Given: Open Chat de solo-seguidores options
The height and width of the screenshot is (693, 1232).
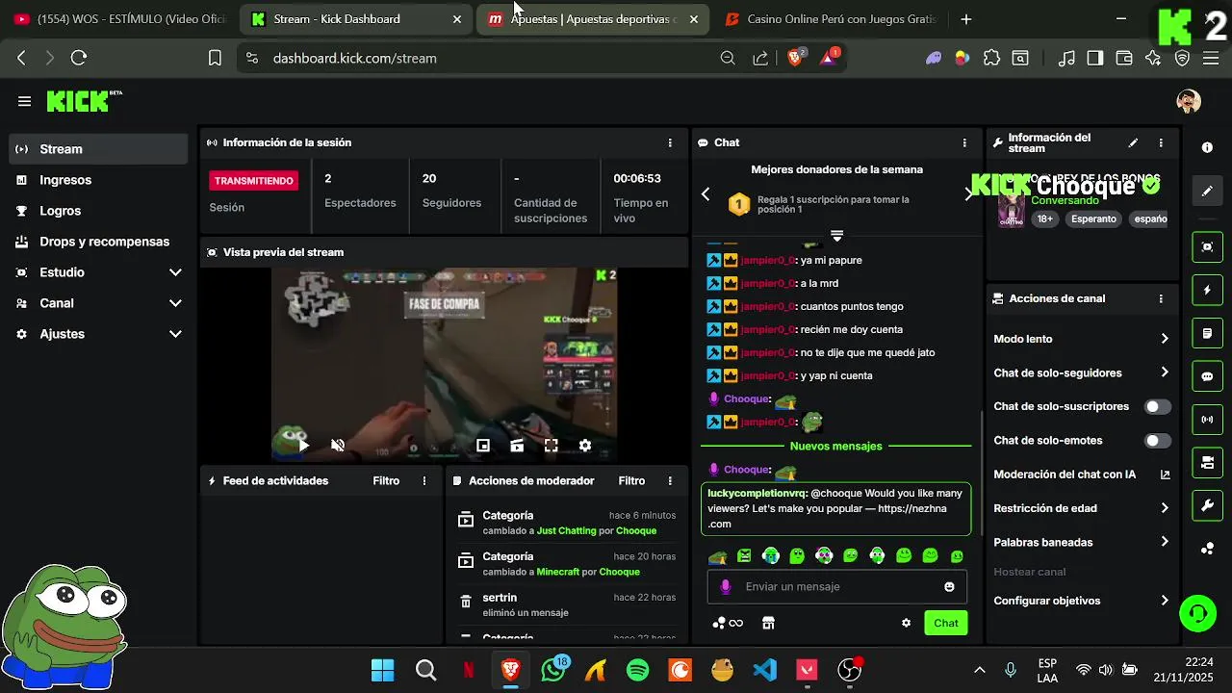Looking at the screenshot, I should click(x=1081, y=372).
